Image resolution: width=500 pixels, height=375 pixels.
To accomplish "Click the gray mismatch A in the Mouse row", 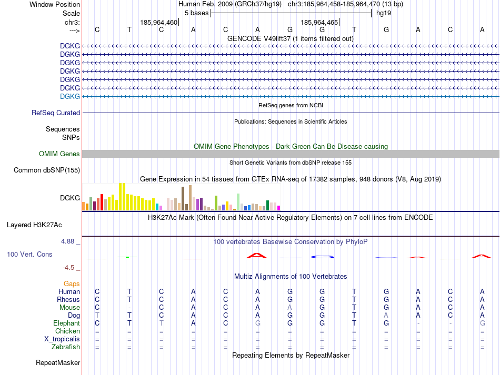I will 289,308.
